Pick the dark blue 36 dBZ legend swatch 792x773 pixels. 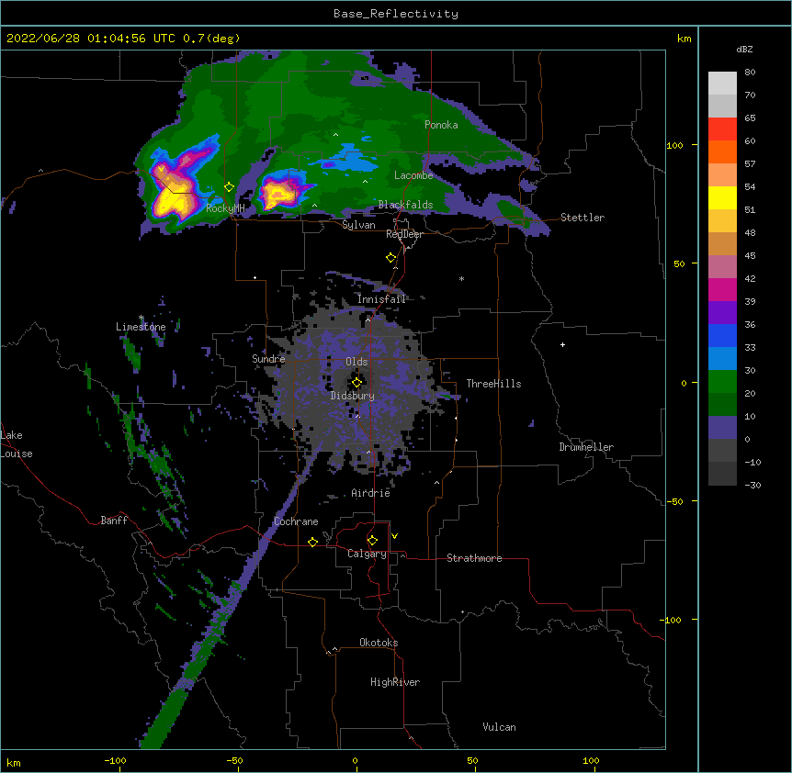click(x=722, y=335)
